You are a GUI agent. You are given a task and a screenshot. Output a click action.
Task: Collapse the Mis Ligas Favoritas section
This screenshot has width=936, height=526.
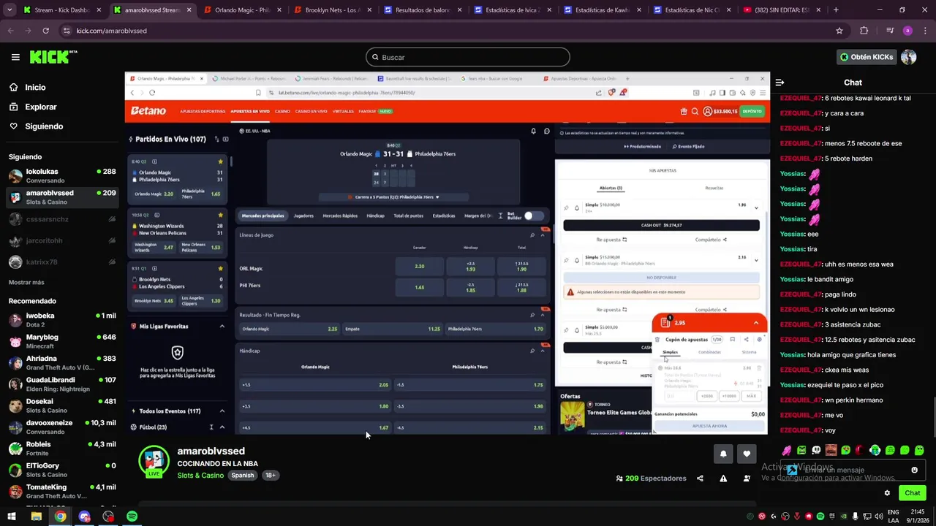[x=222, y=327]
